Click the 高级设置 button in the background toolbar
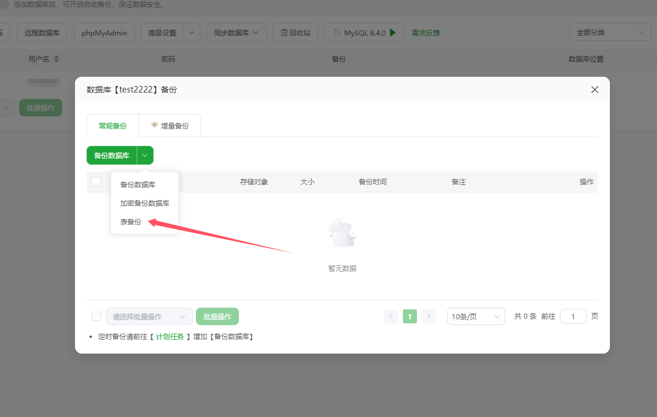Image resolution: width=657 pixels, height=417 pixels. (x=162, y=33)
